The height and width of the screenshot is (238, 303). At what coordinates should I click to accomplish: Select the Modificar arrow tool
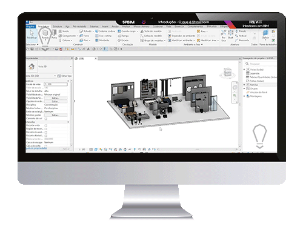[32, 35]
